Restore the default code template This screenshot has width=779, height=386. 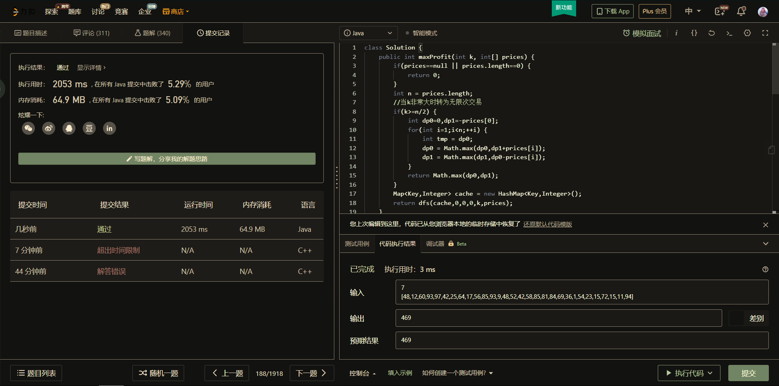(547, 224)
